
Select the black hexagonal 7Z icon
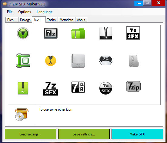[x=106, y=60]
